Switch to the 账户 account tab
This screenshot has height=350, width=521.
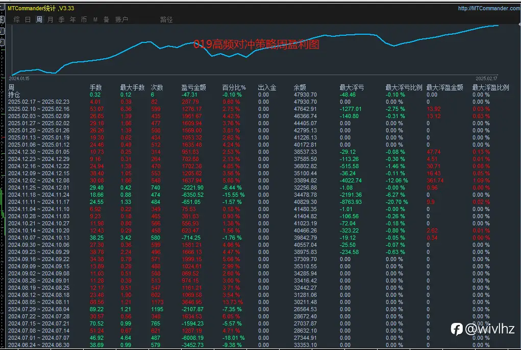[x=121, y=19]
